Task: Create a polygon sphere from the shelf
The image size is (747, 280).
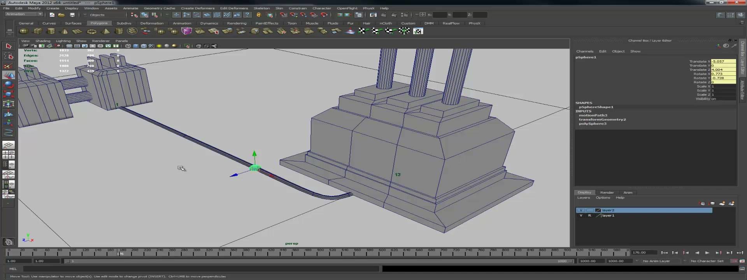Action: pyautogui.click(x=24, y=31)
